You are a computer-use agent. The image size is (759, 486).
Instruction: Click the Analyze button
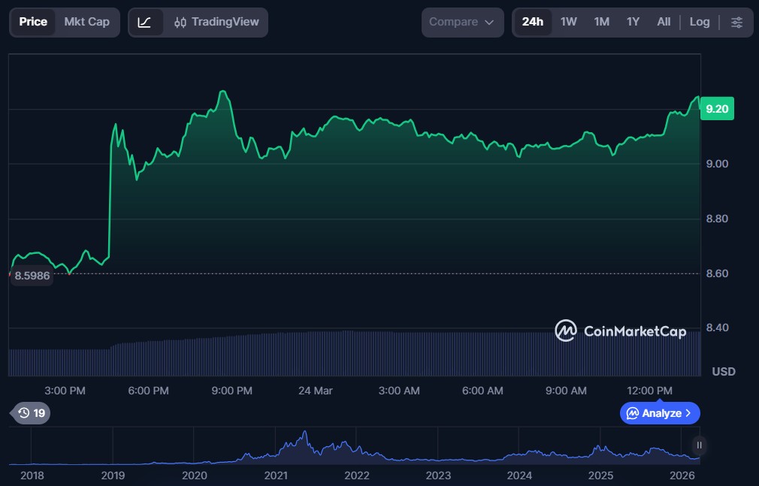(659, 413)
